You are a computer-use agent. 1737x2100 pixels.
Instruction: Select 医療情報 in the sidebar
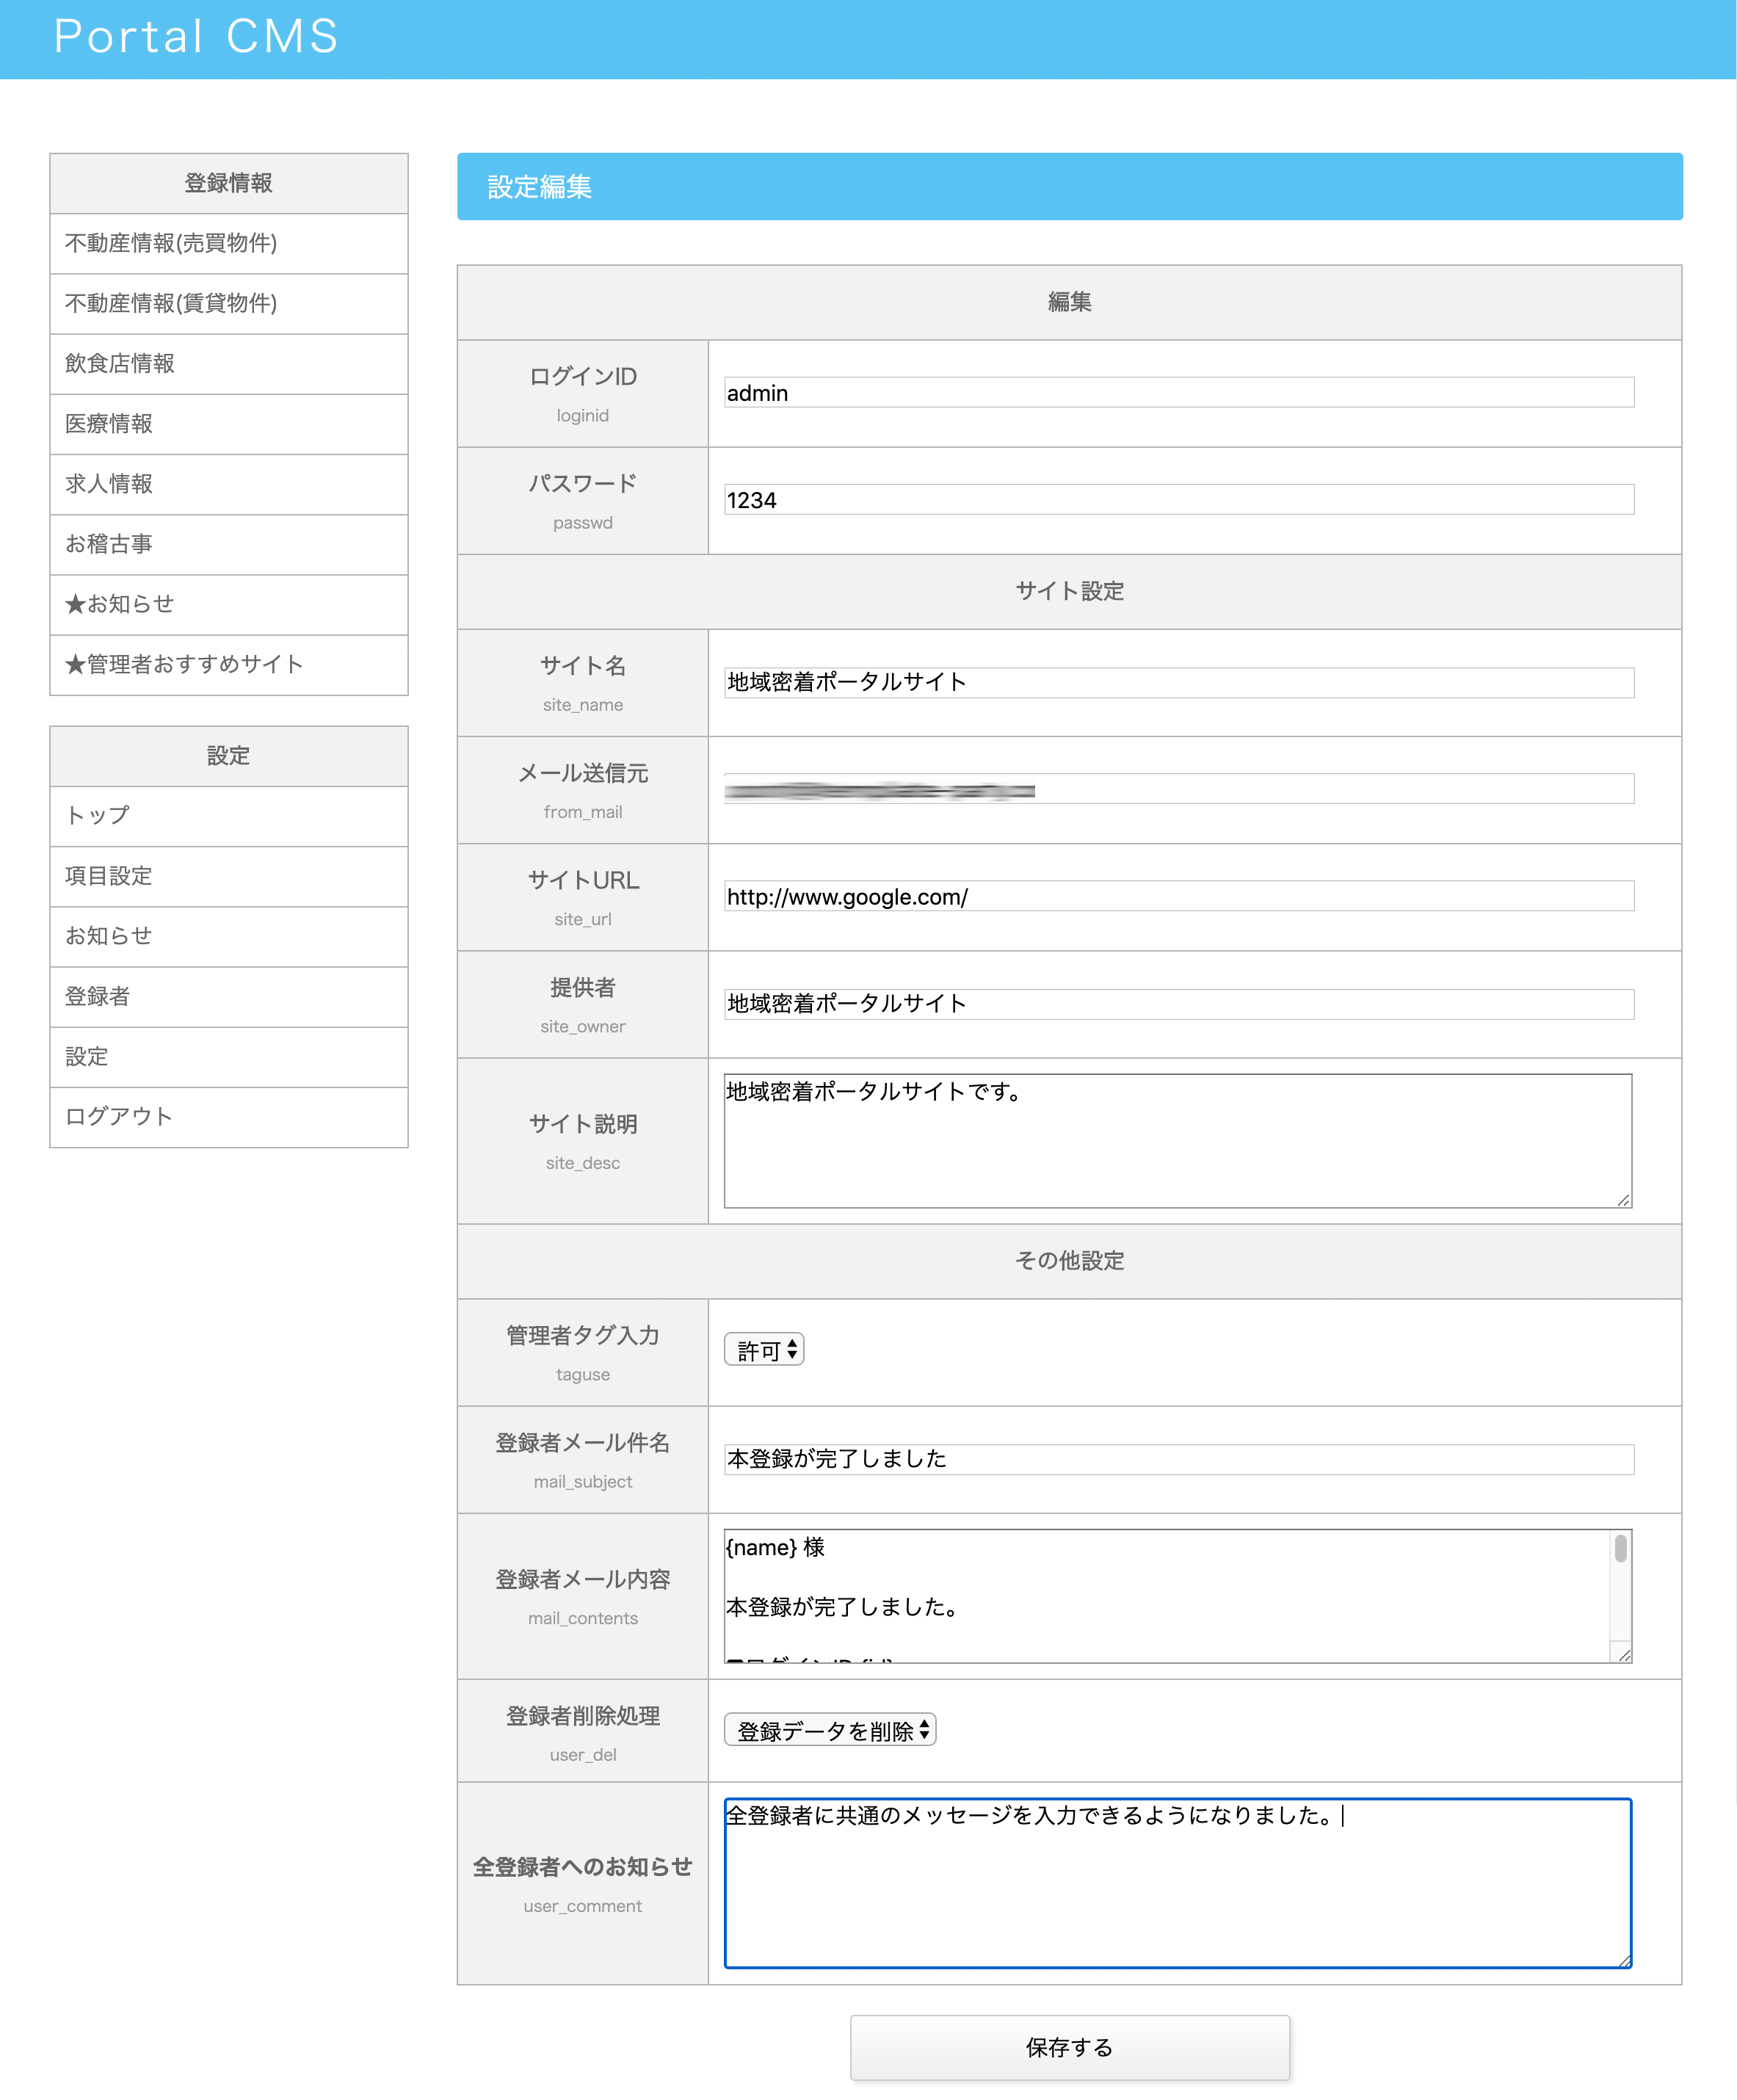click(x=229, y=424)
